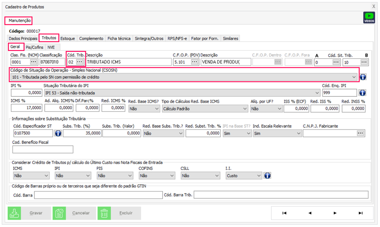This screenshot has width=380, height=227.
Task: Click info icon next to I.I. Custo dropdown
Action: (x=267, y=175)
